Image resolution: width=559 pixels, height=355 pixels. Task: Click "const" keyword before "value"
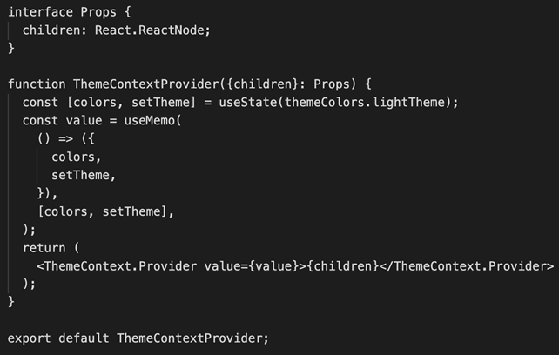coord(40,120)
